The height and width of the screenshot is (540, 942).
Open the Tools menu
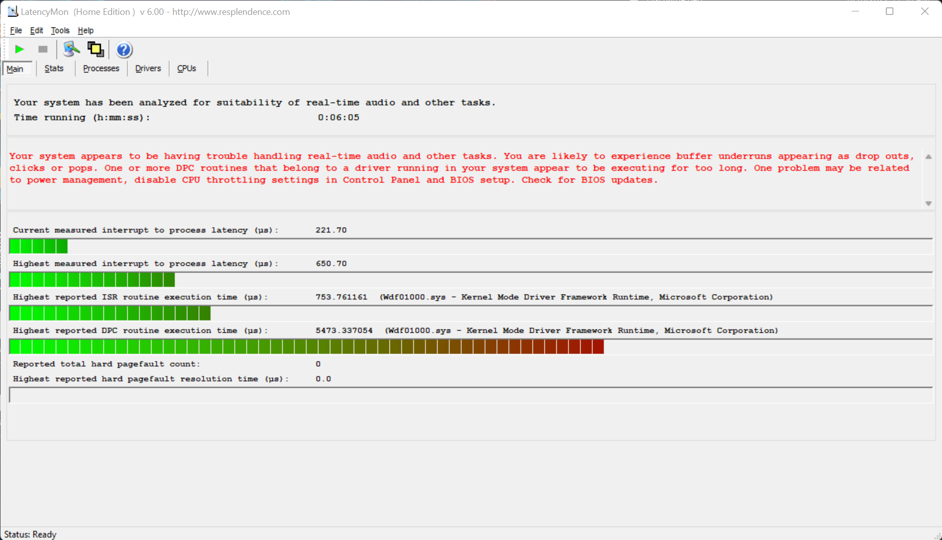pos(60,30)
